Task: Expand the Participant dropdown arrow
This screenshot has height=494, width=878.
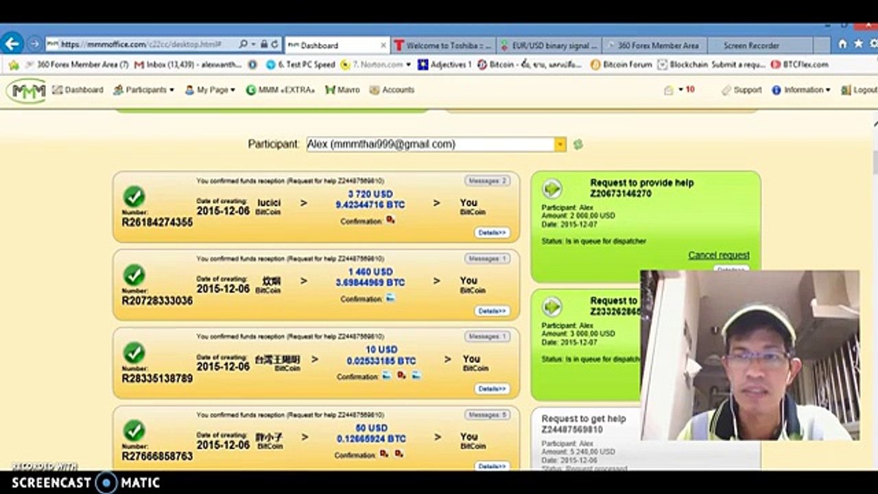Action: [x=560, y=144]
